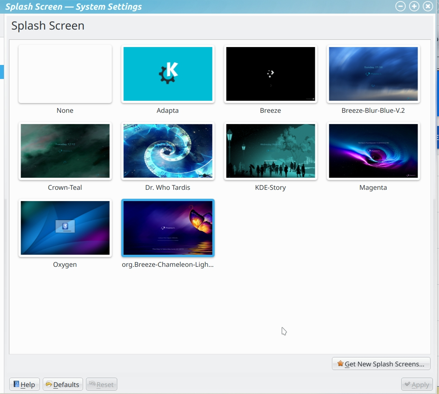The image size is (439, 394).
Task: Reset unsaved splash screen changes
Action: pyautogui.click(x=101, y=384)
